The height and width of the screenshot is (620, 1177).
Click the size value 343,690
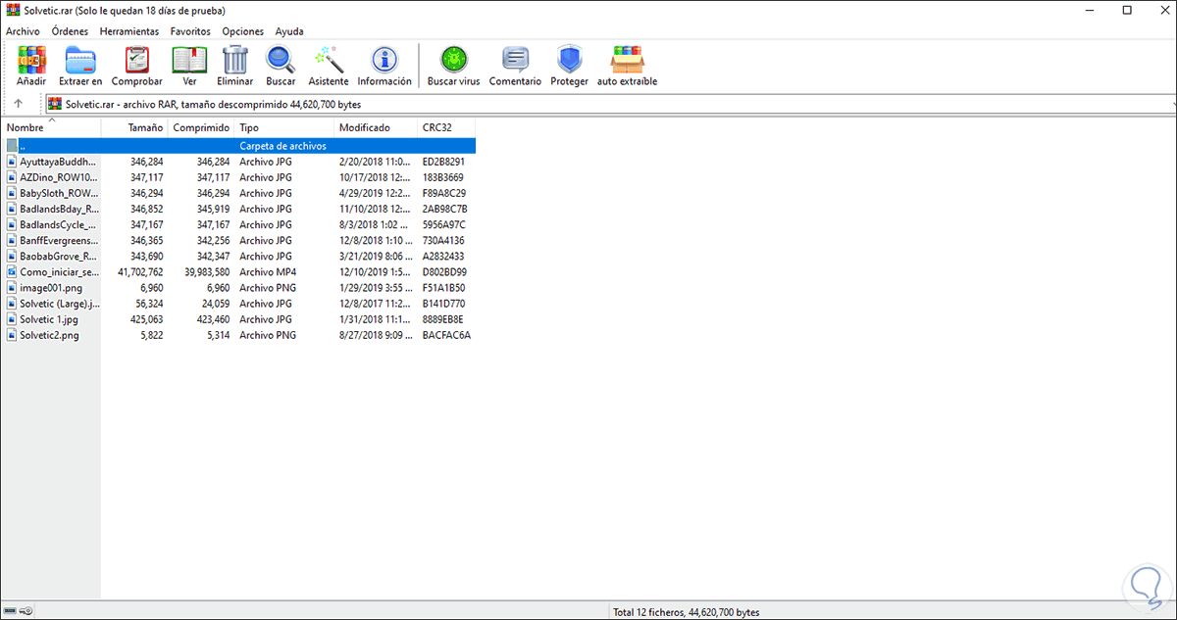point(146,257)
